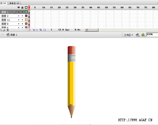
Task: Open the edit scene dropdown icon
Action: (138, 35)
